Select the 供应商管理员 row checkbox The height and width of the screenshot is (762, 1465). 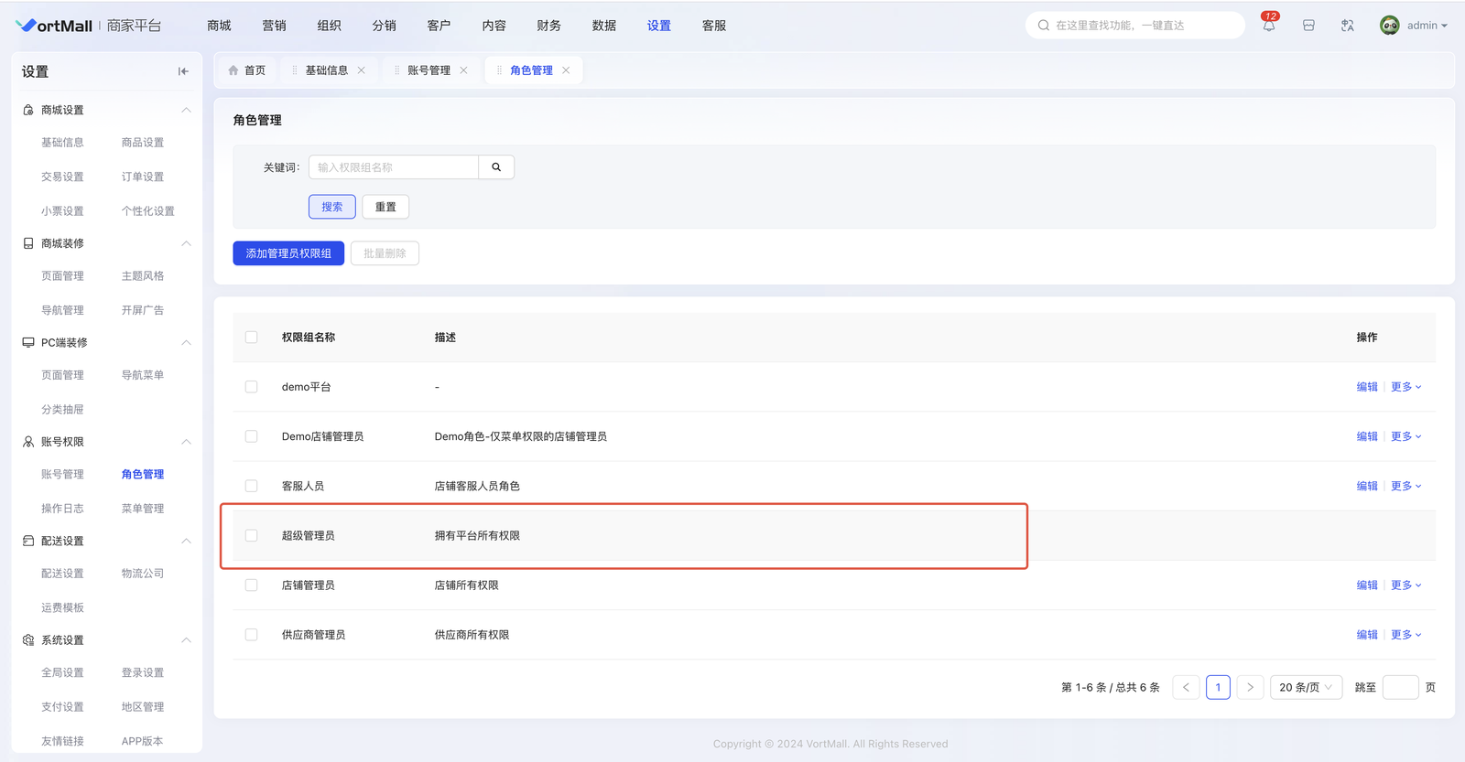251,635
